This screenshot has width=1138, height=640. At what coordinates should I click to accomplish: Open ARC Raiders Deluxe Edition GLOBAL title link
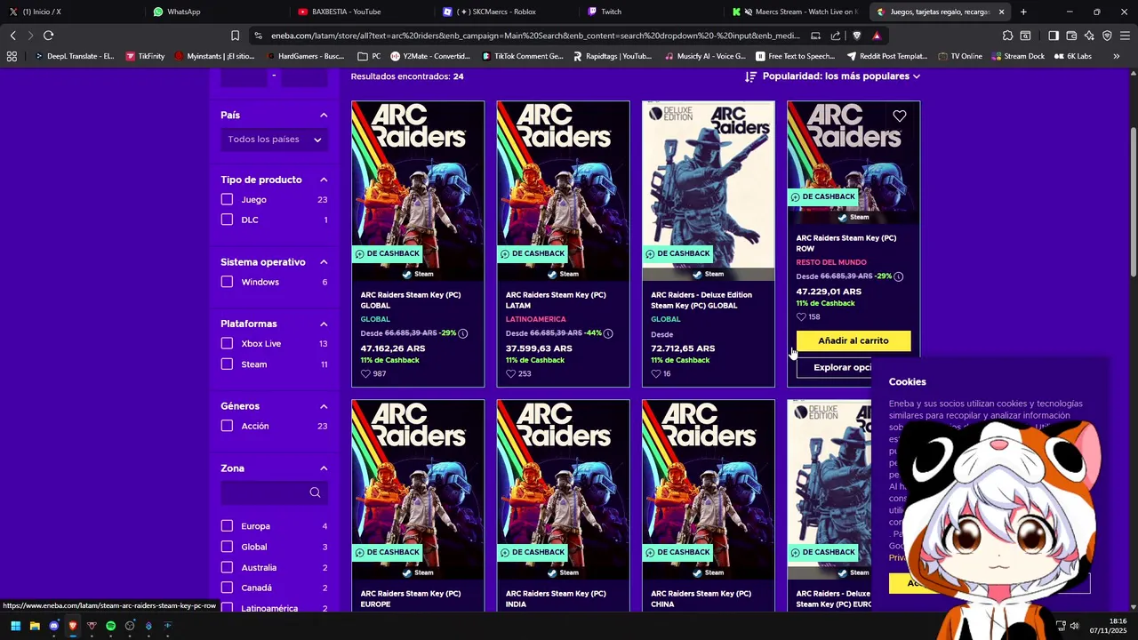click(701, 300)
